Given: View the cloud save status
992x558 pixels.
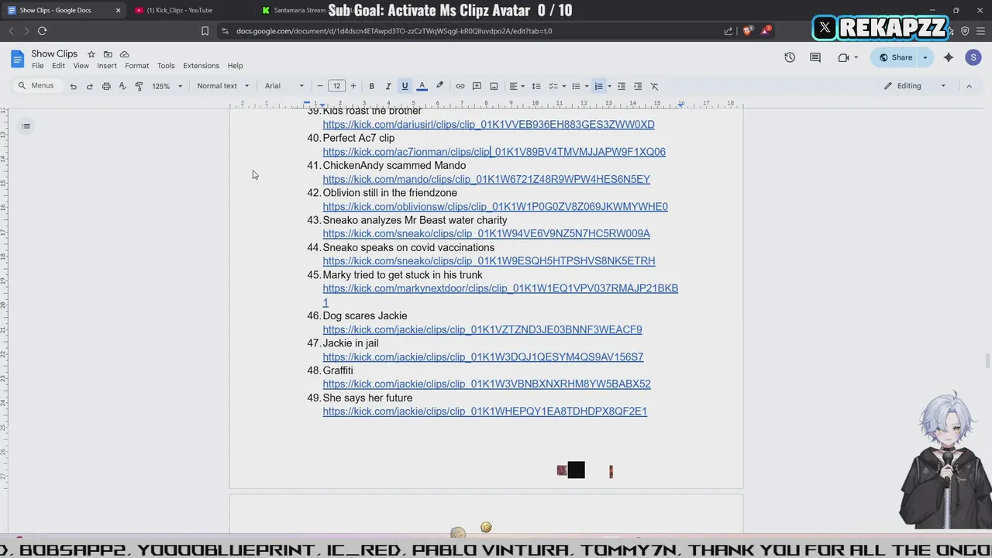Looking at the screenshot, I should pos(124,54).
